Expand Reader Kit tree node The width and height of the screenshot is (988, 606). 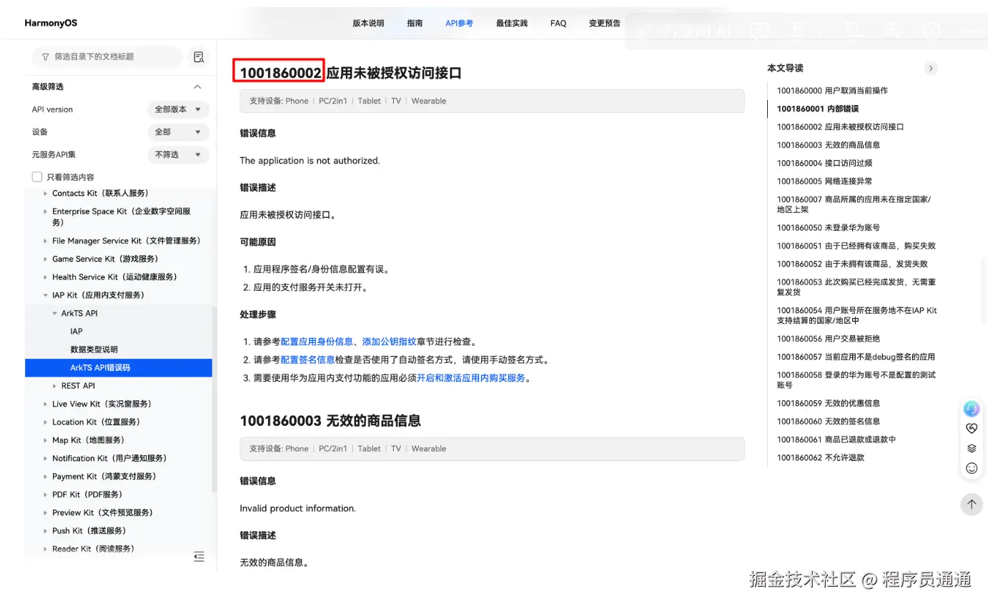click(x=46, y=549)
